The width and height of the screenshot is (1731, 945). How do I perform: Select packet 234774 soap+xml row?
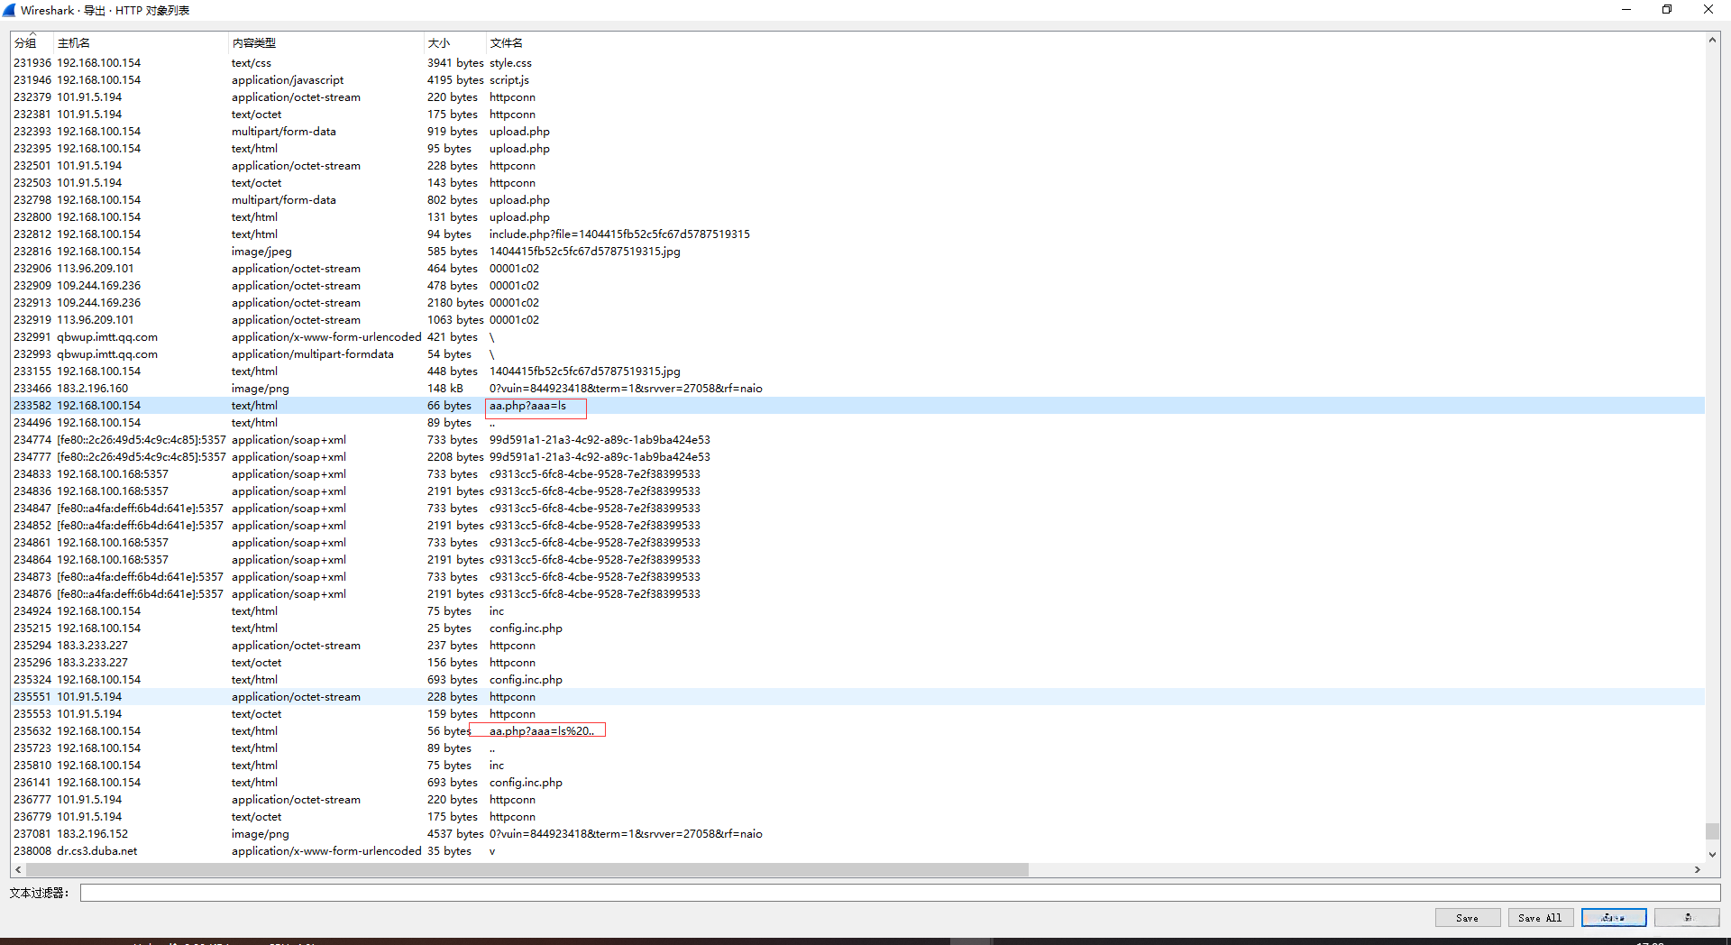point(857,440)
